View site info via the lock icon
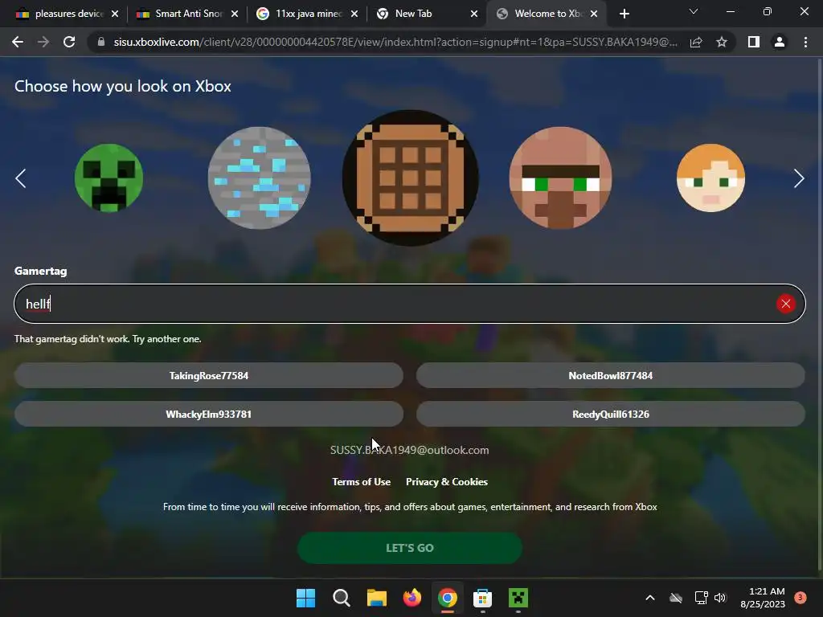The width and height of the screenshot is (823, 617). point(101,42)
